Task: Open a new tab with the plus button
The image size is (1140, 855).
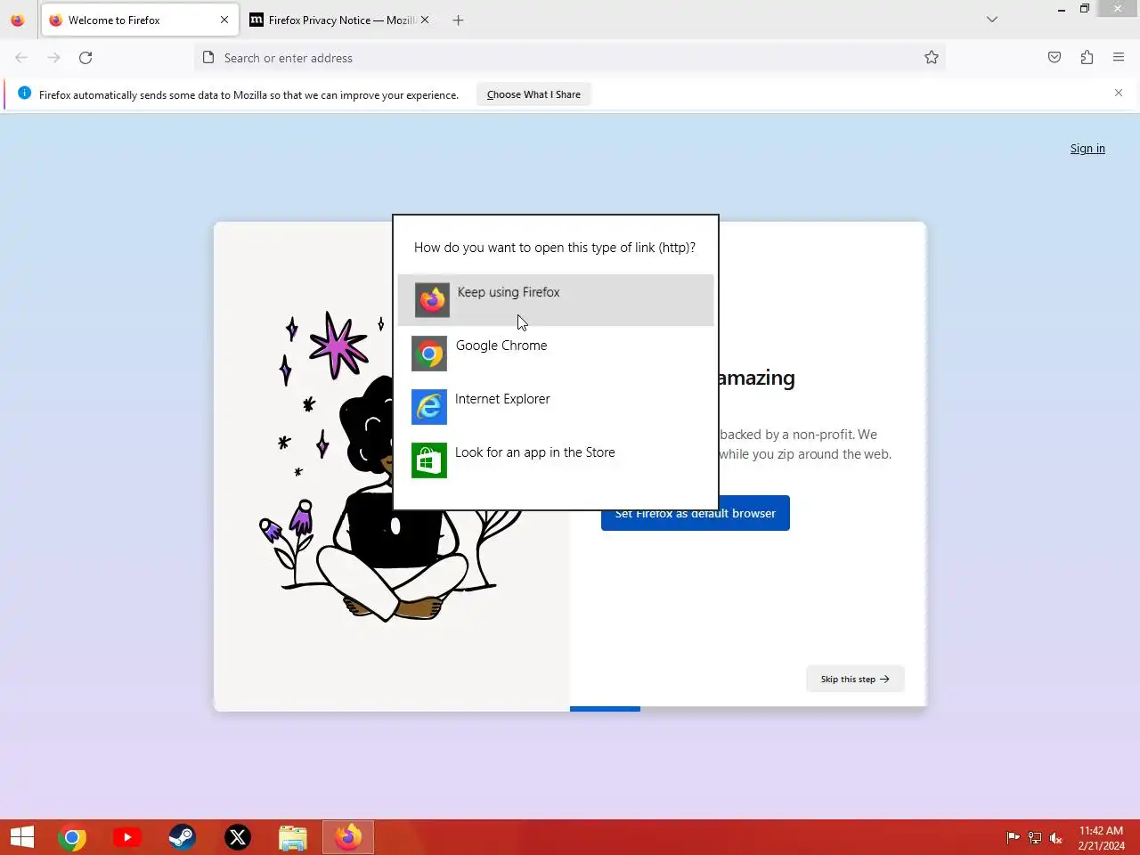Action: 458,20
